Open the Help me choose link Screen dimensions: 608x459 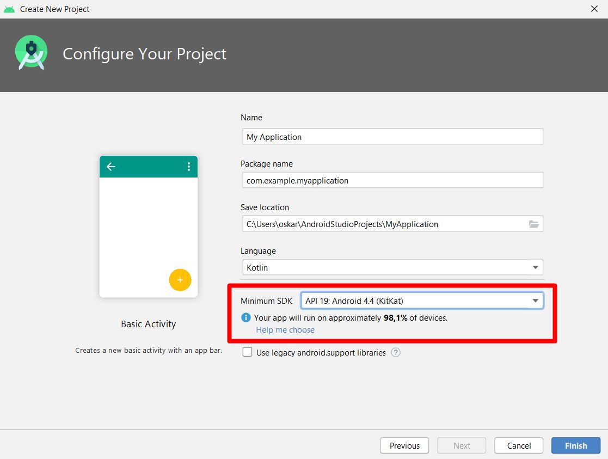(285, 330)
